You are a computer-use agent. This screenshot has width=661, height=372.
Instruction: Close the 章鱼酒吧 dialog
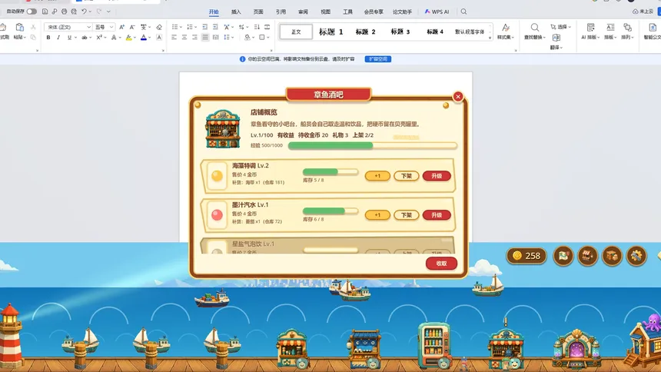pyautogui.click(x=458, y=97)
